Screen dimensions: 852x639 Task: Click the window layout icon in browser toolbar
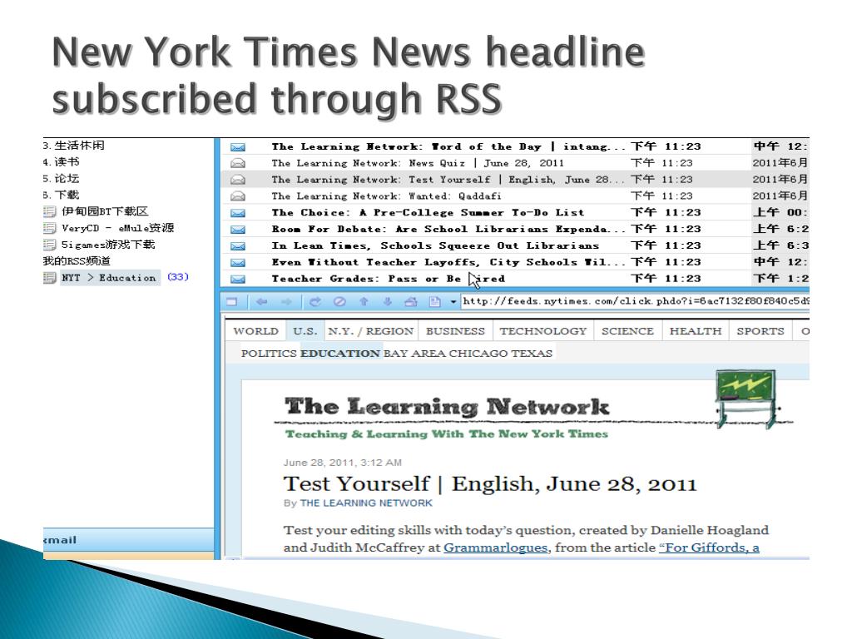pos(232,301)
